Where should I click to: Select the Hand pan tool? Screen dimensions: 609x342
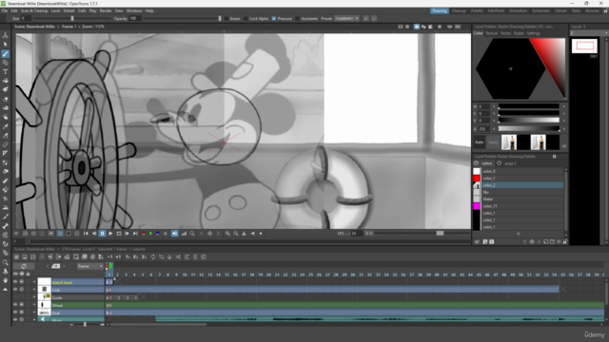click(x=6, y=280)
